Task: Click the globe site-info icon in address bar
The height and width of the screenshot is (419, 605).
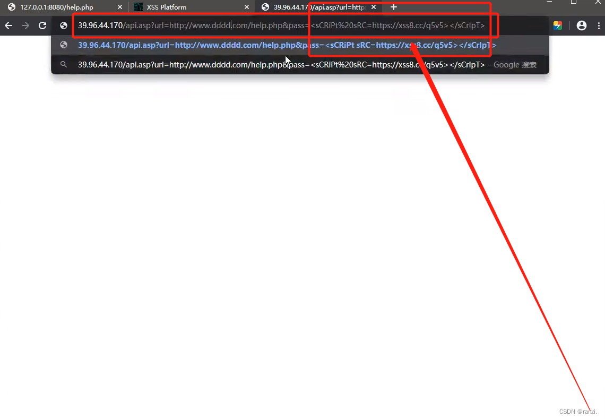Action: click(64, 25)
